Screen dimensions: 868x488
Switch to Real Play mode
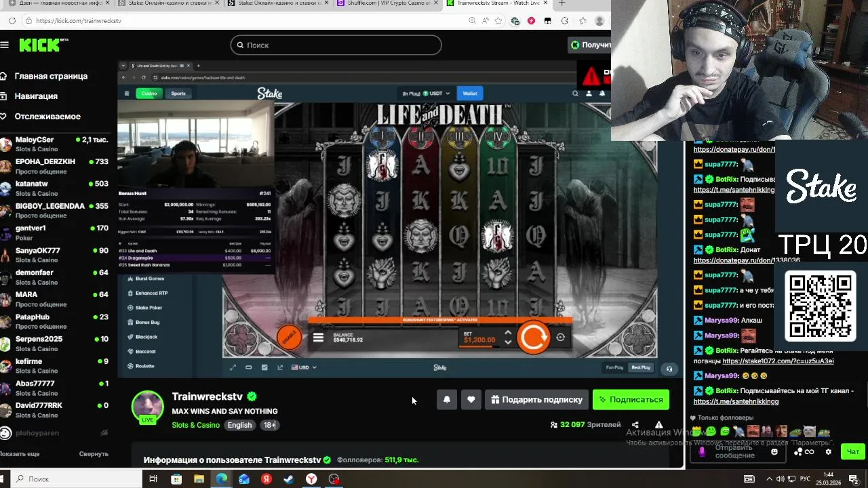coord(641,367)
